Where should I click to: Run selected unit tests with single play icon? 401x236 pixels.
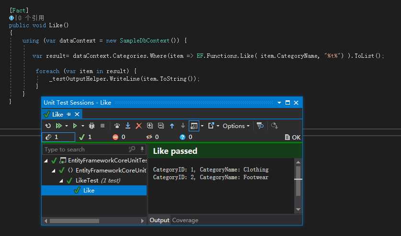75,126
